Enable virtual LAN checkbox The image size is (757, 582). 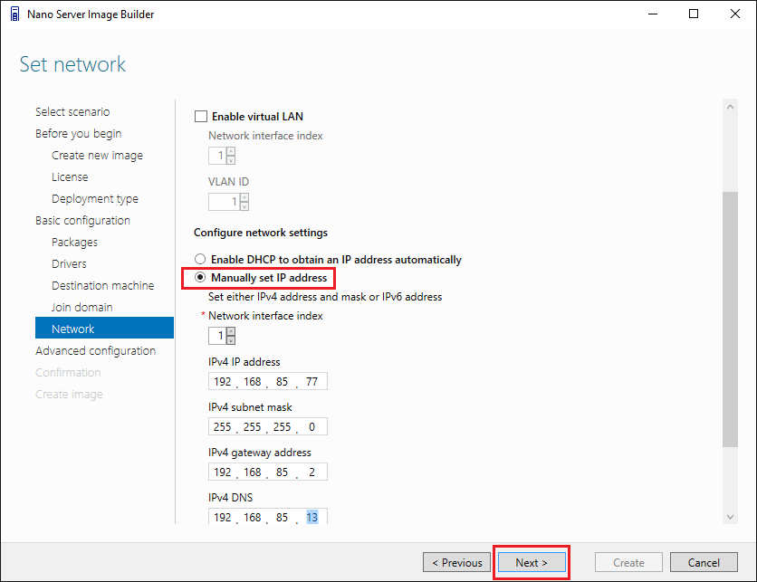201,116
